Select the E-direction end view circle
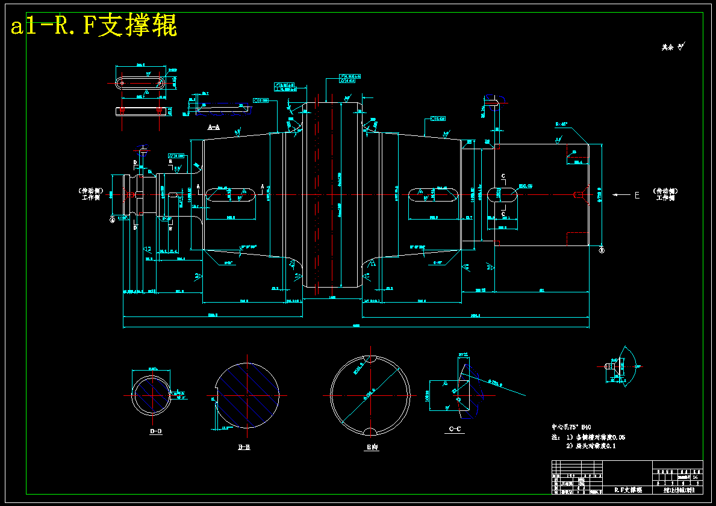Image resolution: width=716 pixels, height=506 pixels. pyautogui.click(x=370, y=395)
